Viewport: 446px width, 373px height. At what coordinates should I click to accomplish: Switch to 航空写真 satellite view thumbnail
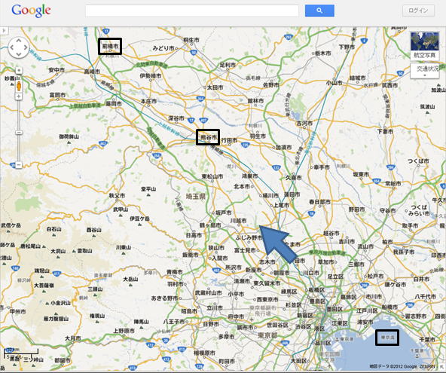click(424, 45)
